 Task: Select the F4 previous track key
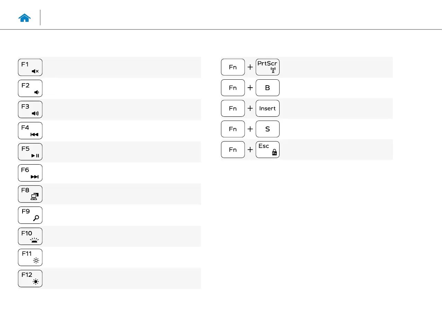30,131
